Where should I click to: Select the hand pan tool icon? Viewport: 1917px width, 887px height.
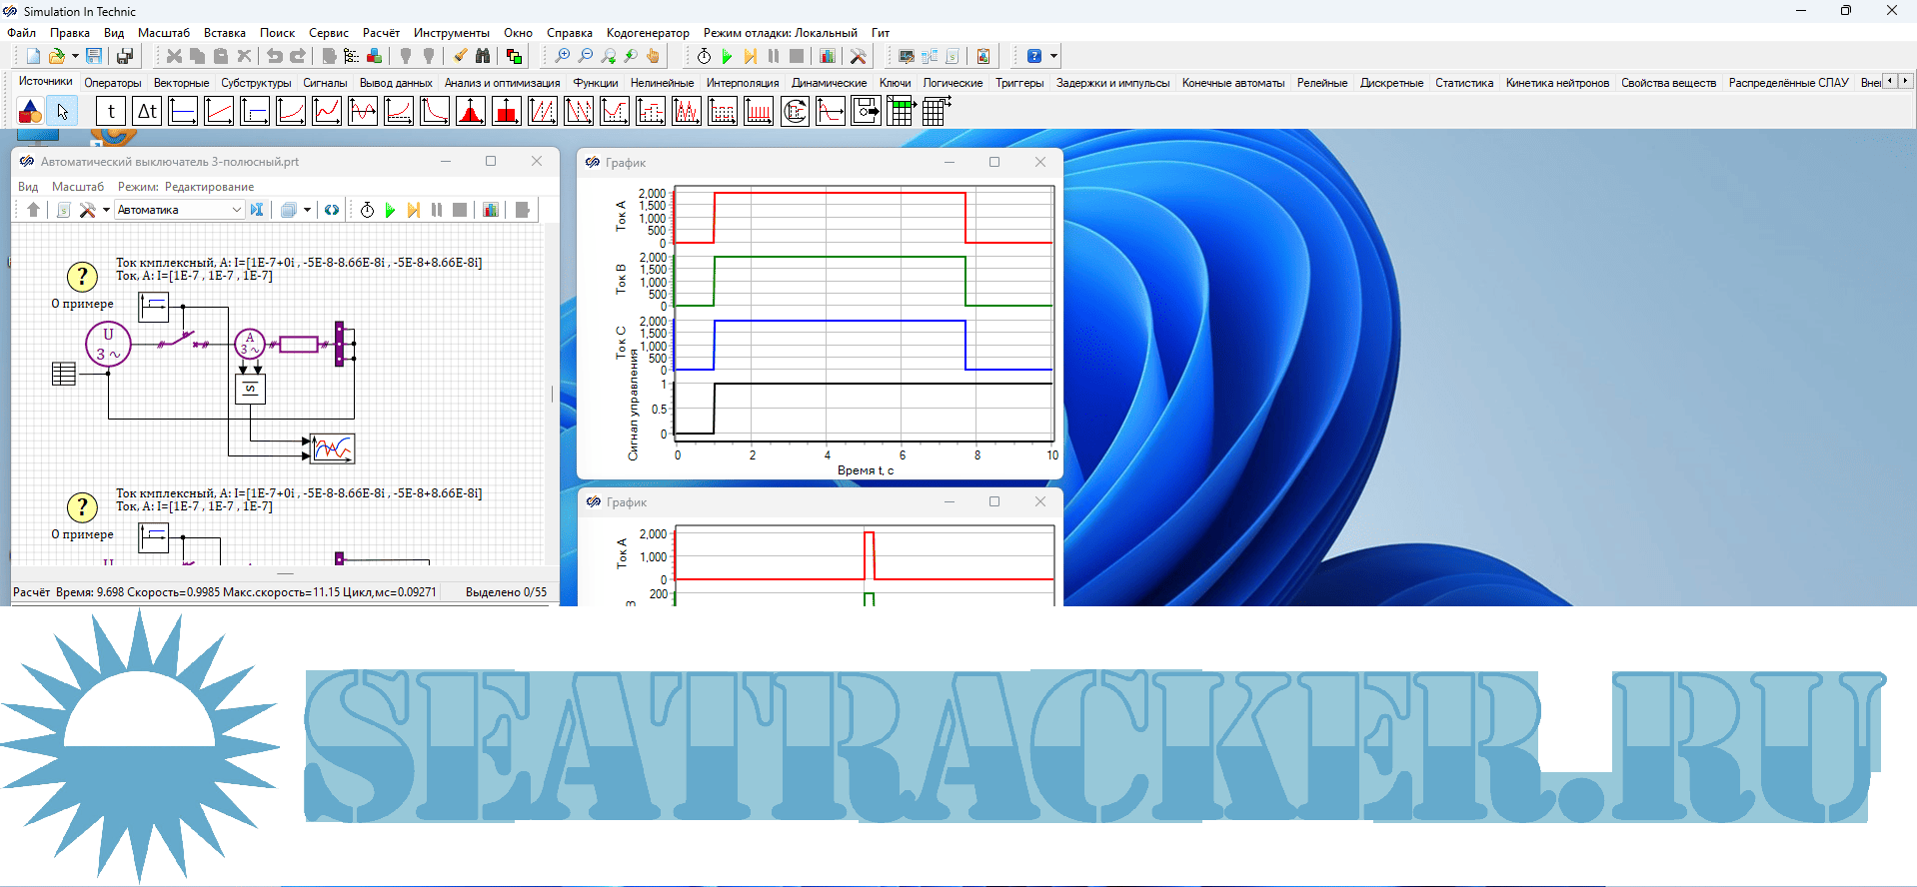click(x=654, y=56)
